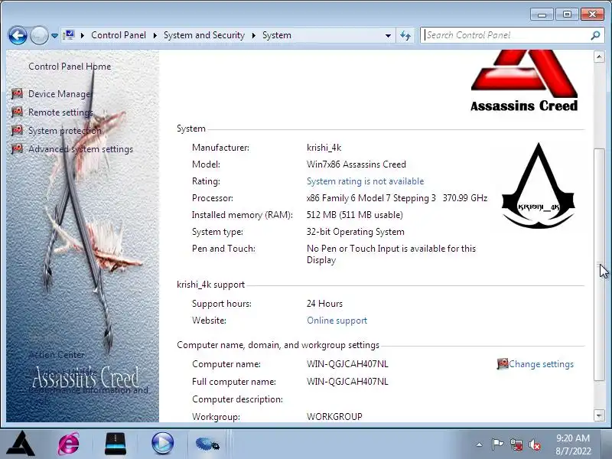612x459 pixels.
Task: Maximize the System window
Action: tap(567, 15)
